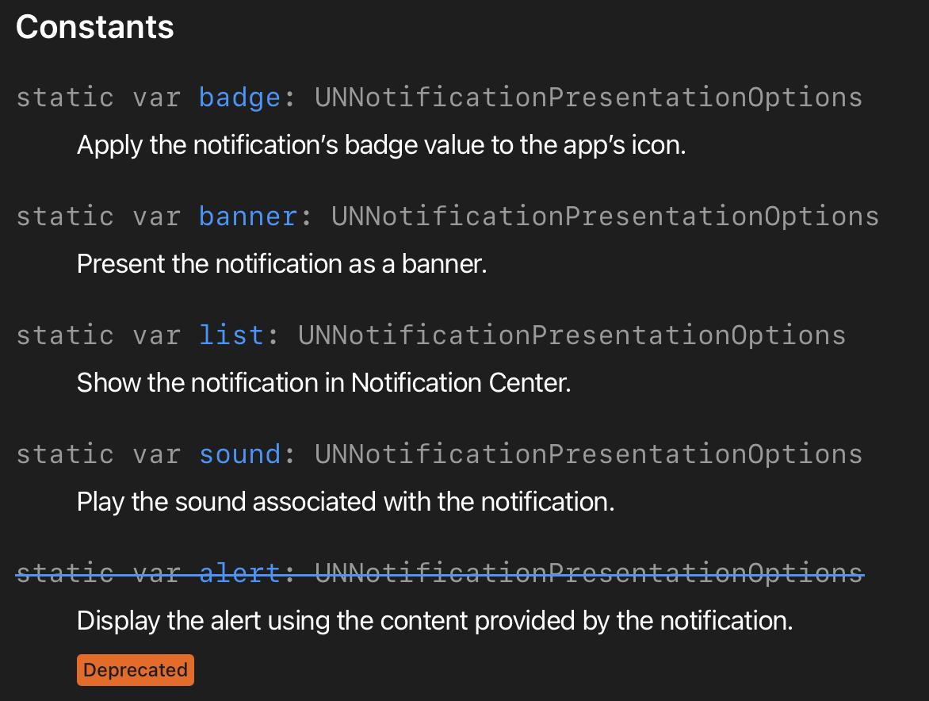Click the Constants section heading
The image size is (929, 701).
(95, 28)
